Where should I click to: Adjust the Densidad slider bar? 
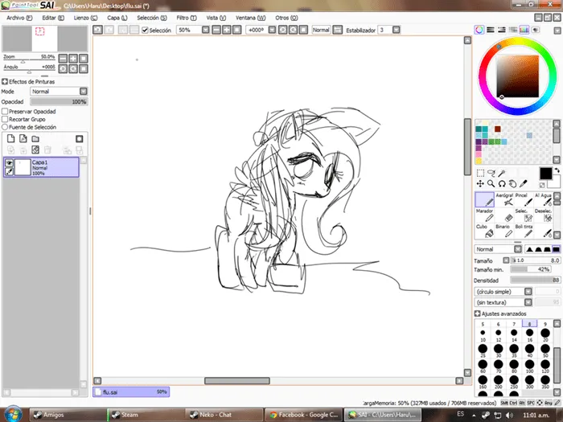pos(535,281)
